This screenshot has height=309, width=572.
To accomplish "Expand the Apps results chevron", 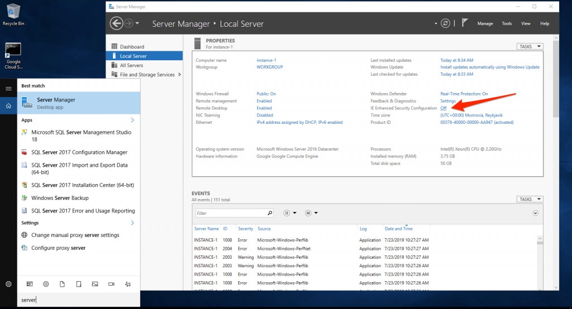I will click(x=132, y=120).
